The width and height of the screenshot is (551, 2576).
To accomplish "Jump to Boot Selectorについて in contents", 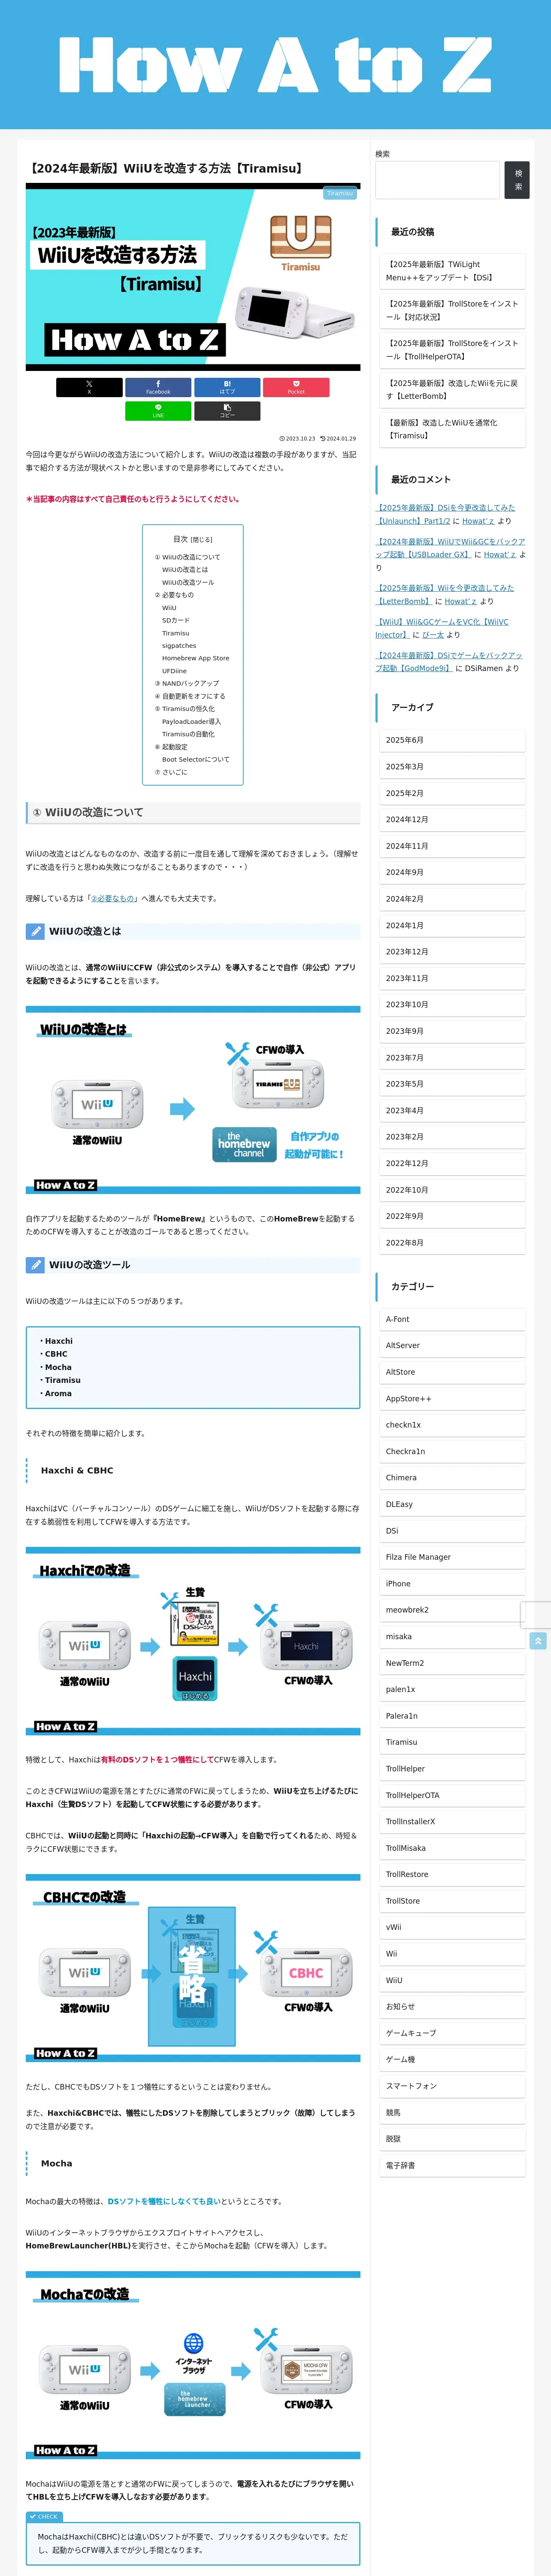I will tap(196, 759).
